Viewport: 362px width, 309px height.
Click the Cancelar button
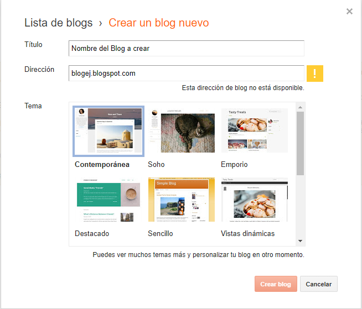(x=319, y=284)
